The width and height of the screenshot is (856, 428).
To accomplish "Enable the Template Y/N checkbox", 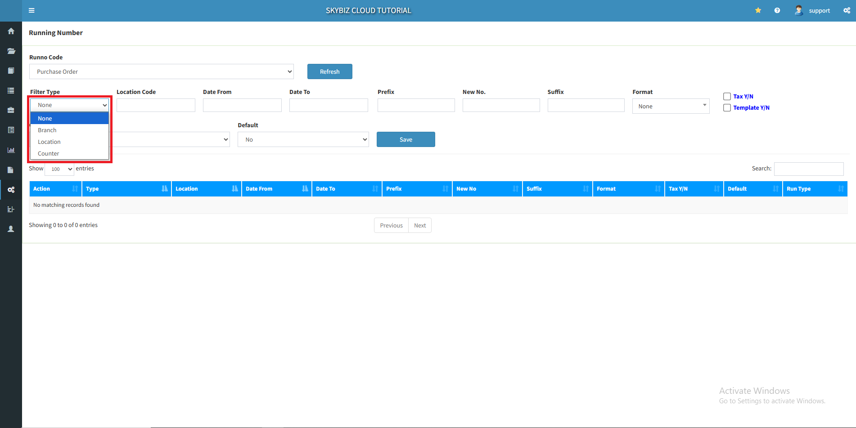I will [x=727, y=107].
